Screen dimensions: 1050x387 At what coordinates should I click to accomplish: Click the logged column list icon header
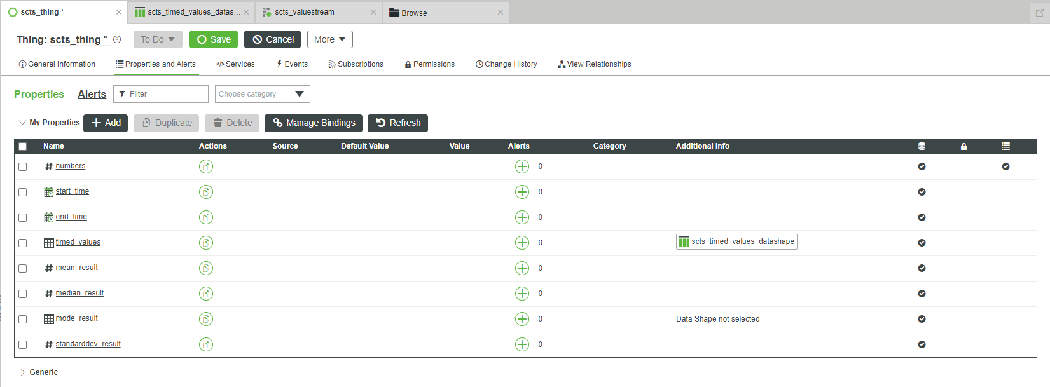click(x=1005, y=146)
